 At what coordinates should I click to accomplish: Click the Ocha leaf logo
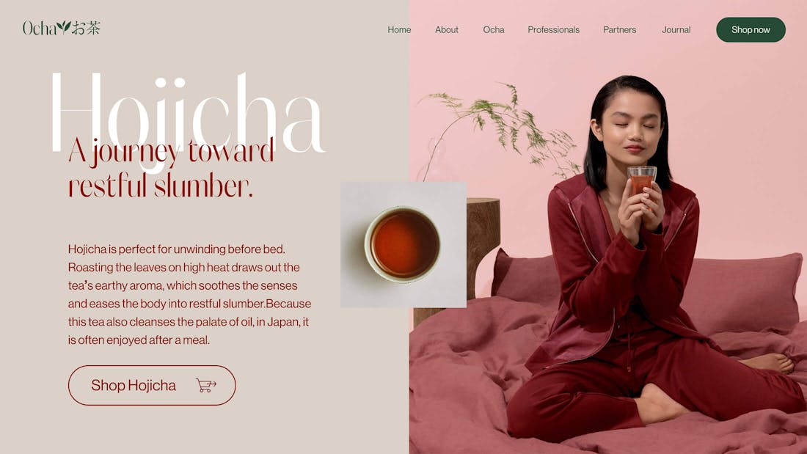pyautogui.click(x=61, y=28)
